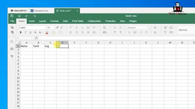Clear the applied filter
The image size is (195, 109).
121,32
